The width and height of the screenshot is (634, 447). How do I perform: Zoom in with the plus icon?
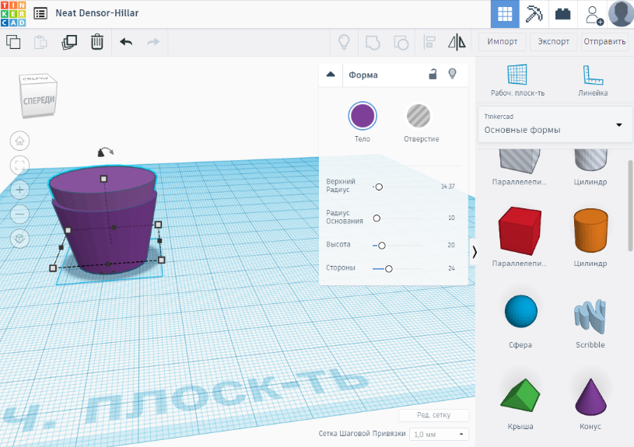click(20, 190)
